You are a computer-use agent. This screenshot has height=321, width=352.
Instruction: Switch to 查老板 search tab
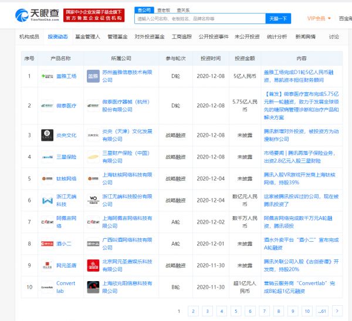pyautogui.click(x=164, y=10)
